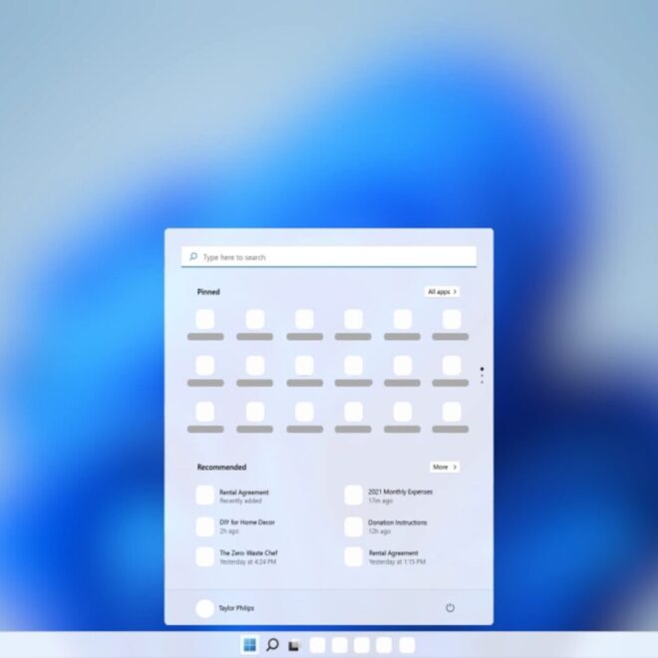
Task: Click magnifier icon inside the search box
Action: 193,256
